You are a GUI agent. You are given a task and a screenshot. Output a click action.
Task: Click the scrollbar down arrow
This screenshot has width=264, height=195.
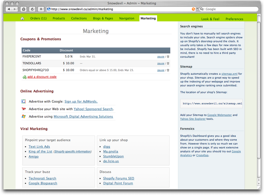(259, 184)
